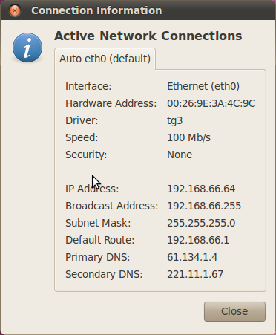
Task: Click the Hardware Address label
Action: (111, 103)
